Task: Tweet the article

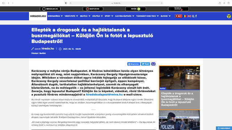Action: coord(145,64)
